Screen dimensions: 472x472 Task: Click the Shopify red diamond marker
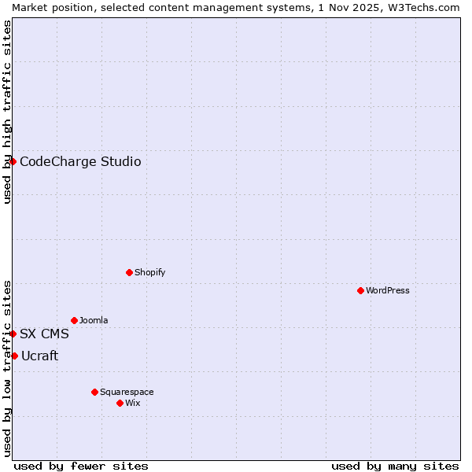pos(129,272)
